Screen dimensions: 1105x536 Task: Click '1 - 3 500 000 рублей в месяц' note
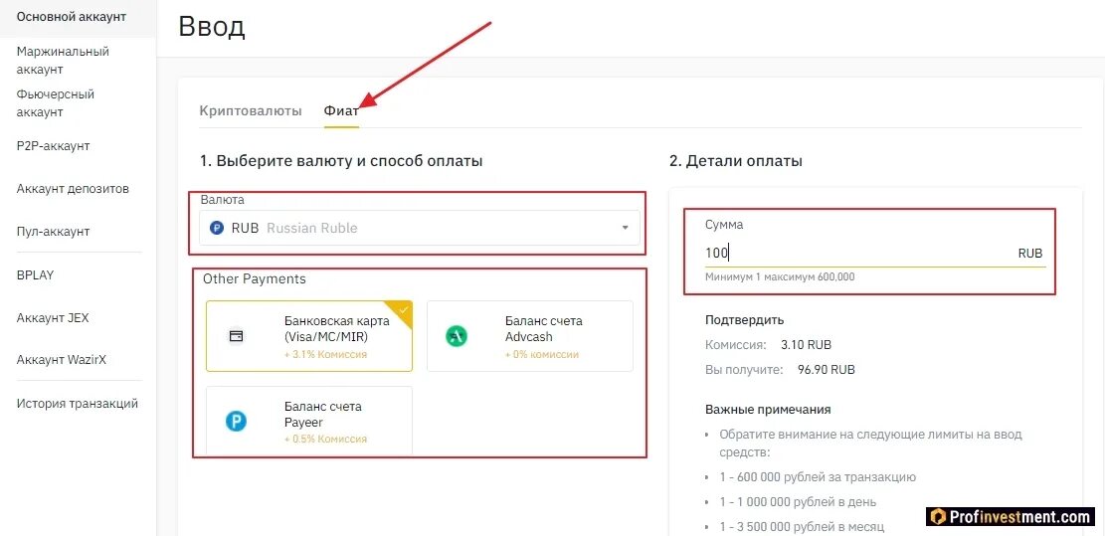(802, 526)
